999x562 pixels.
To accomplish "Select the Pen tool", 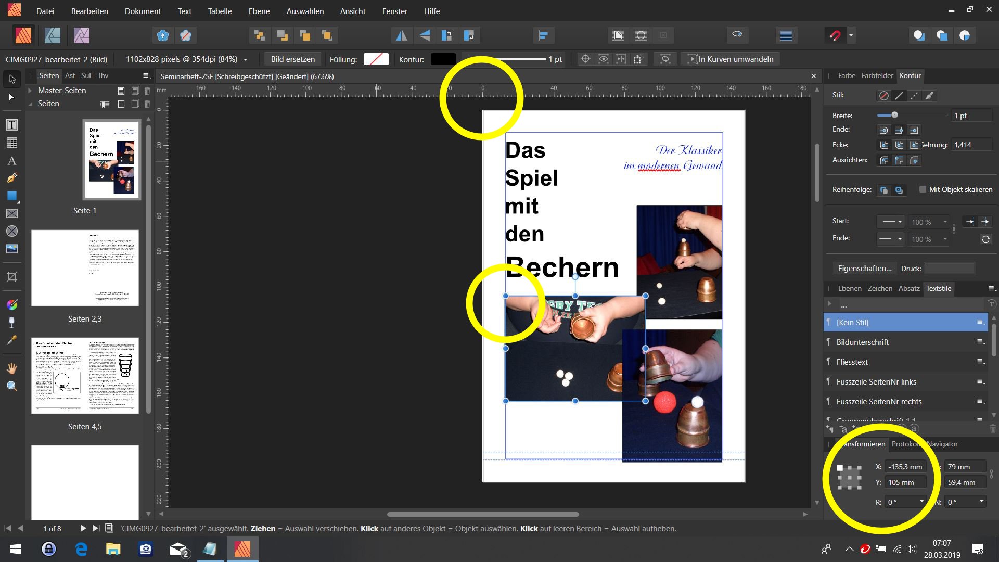I will pos(12,178).
